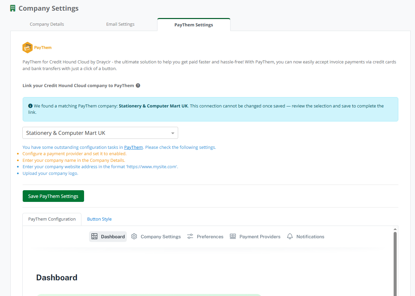The height and width of the screenshot is (296, 415).
Task: Click the Notifications bell icon
Action: [x=290, y=237]
